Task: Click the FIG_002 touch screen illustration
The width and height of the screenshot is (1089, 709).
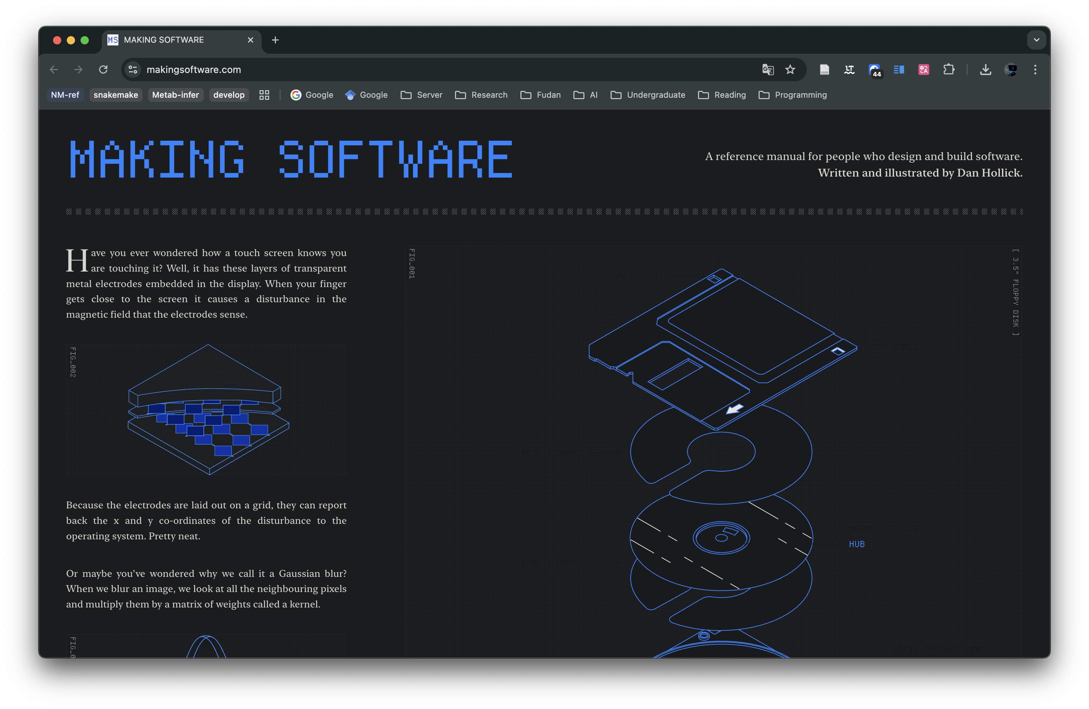Action: 208,409
